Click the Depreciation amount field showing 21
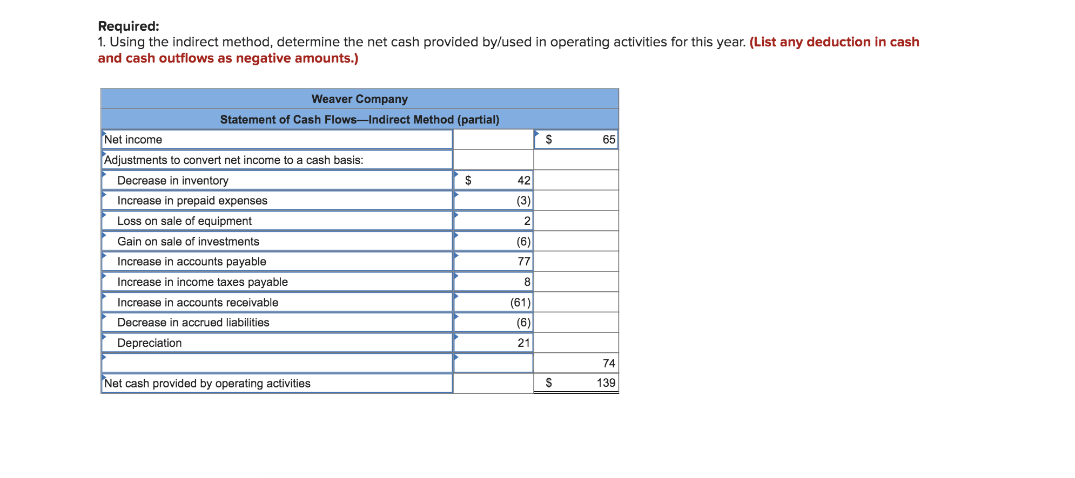Image resolution: width=1075 pixels, height=478 pixels. (493, 343)
